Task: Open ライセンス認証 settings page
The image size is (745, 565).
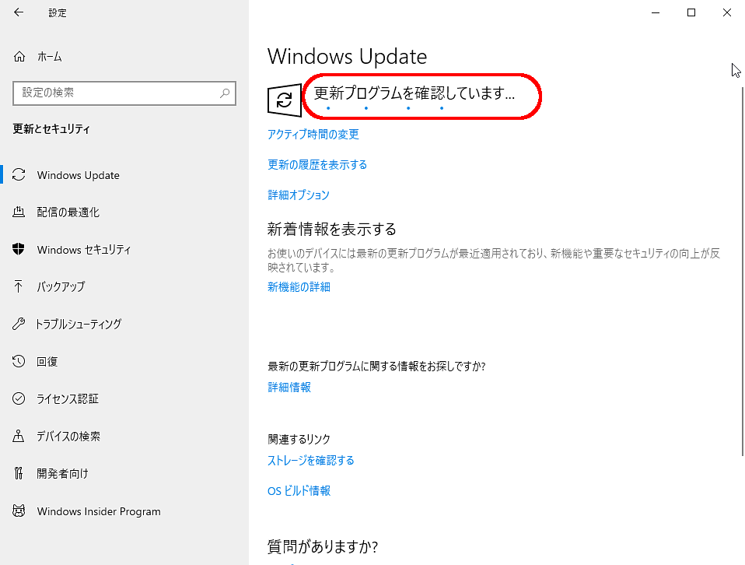Action: click(68, 399)
